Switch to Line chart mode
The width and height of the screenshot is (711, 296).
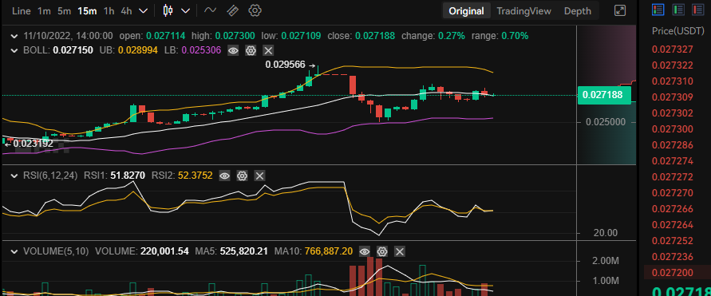click(x=21, y=11)
